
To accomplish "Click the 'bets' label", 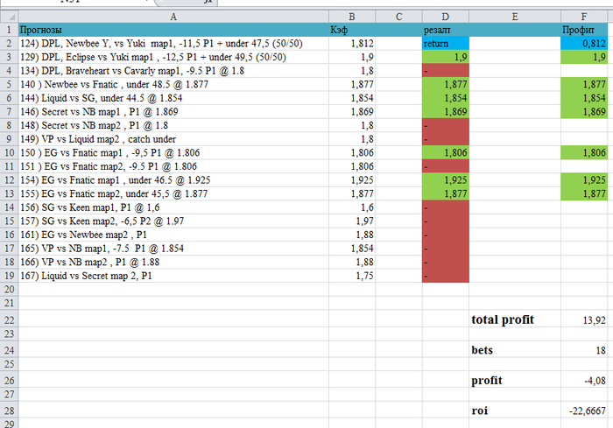I will 482,350.
